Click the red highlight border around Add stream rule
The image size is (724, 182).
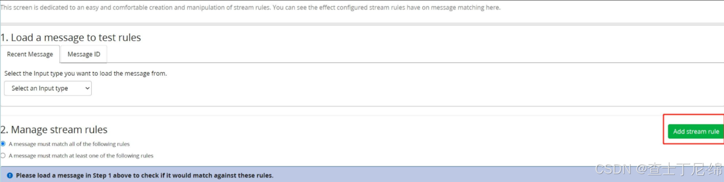pyautogui.click(x=664, y=129)
